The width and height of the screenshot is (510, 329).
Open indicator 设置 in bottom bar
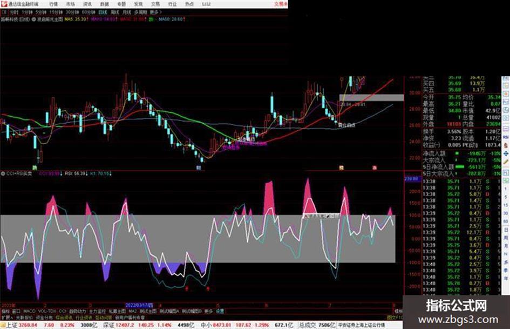pyautogui.click(x=220, y=311)
